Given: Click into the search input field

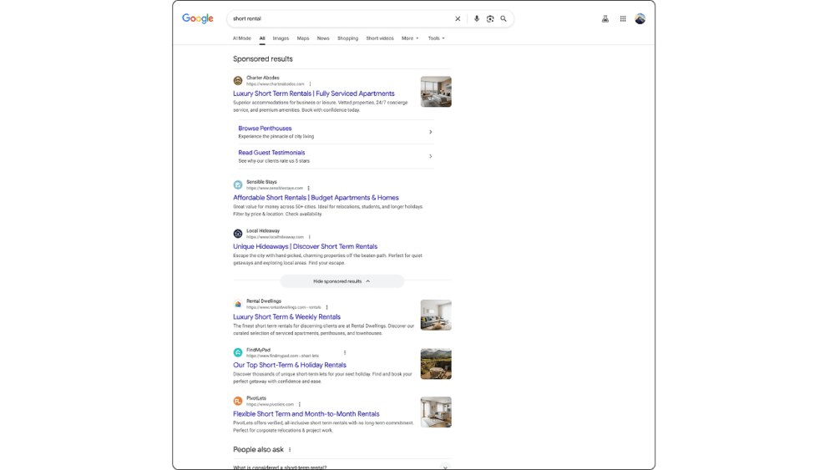Looking at the screenshot, I should pyautogui.click(x=334, y=18).
